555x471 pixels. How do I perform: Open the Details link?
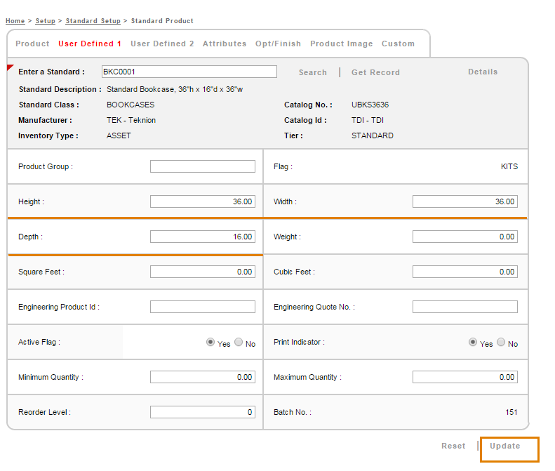(x=483, y=72)
